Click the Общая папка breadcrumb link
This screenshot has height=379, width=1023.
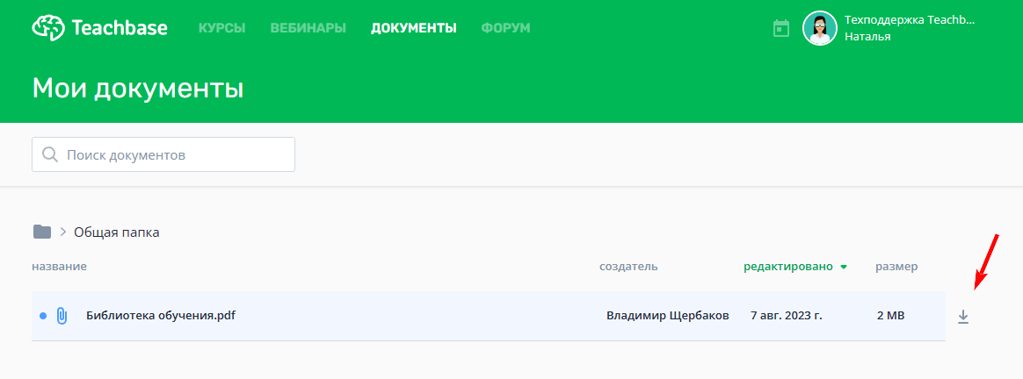pyautogui.click(x=117, y=232)
